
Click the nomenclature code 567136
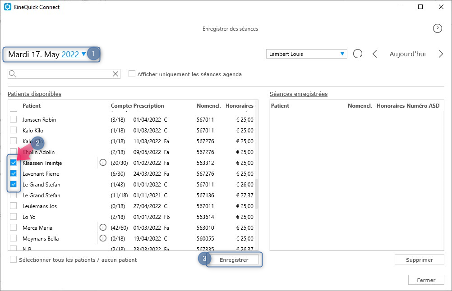pyautogui.click(x=205, y=196)
